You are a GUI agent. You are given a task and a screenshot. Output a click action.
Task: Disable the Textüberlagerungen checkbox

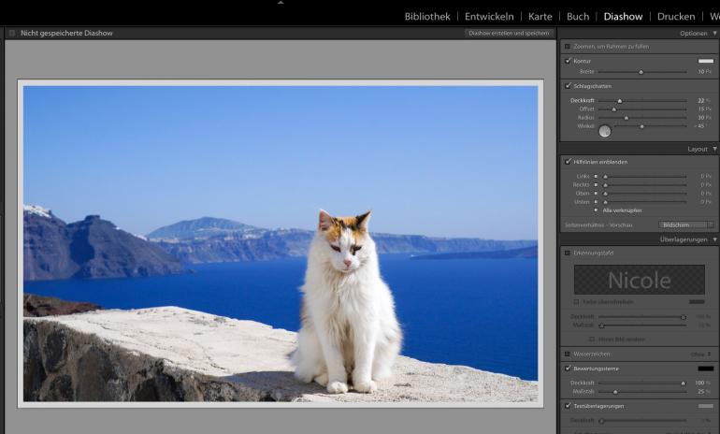[x=568, y=406]
